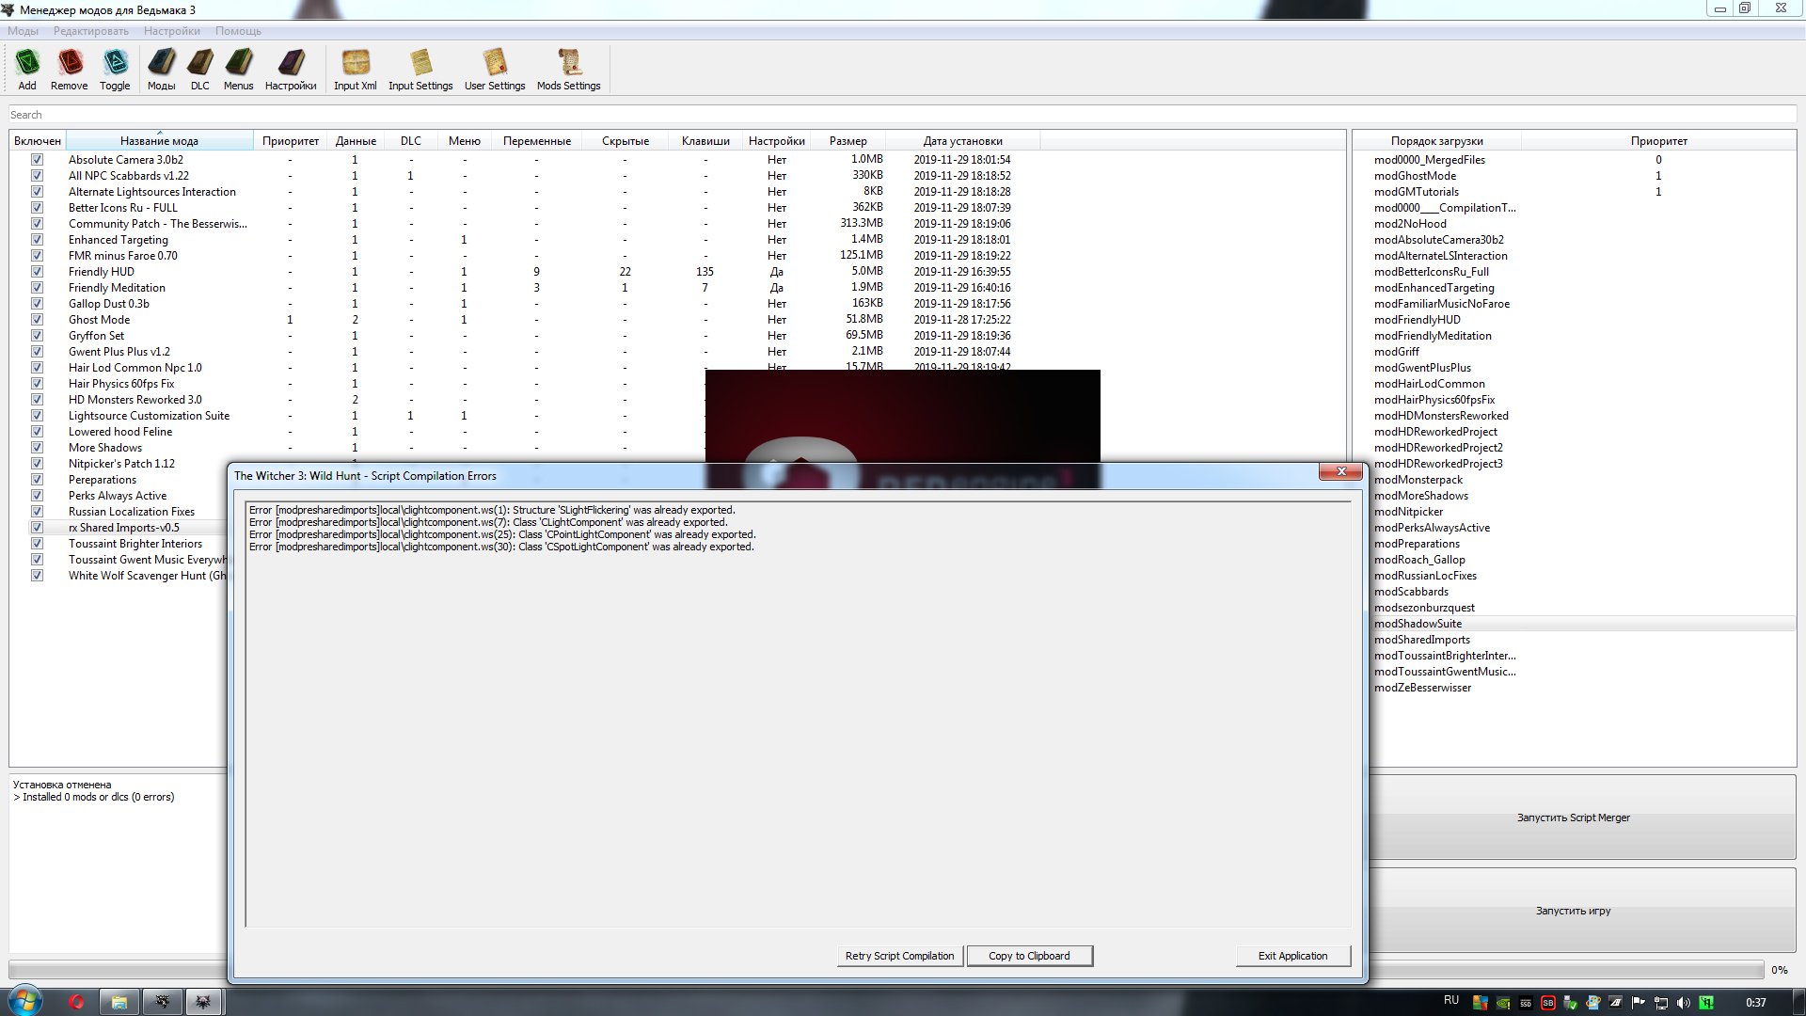Select the Nitpicker's Patch 1.12 row
Image resolution: width=1806 pixels, height=1016 pixels.
tap(121, 464)
